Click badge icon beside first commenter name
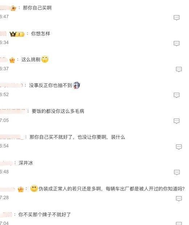The width and height of the screenshot is (189, 225). click(13, 8)
